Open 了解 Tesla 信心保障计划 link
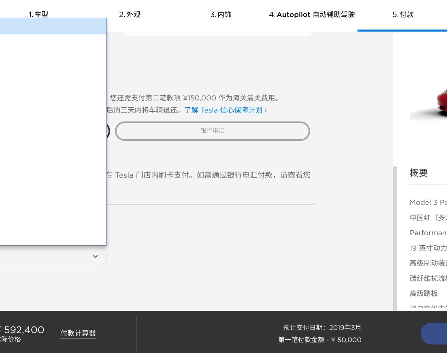The width and height of the screenshot is (447, 353). click(x=226, y=110)
